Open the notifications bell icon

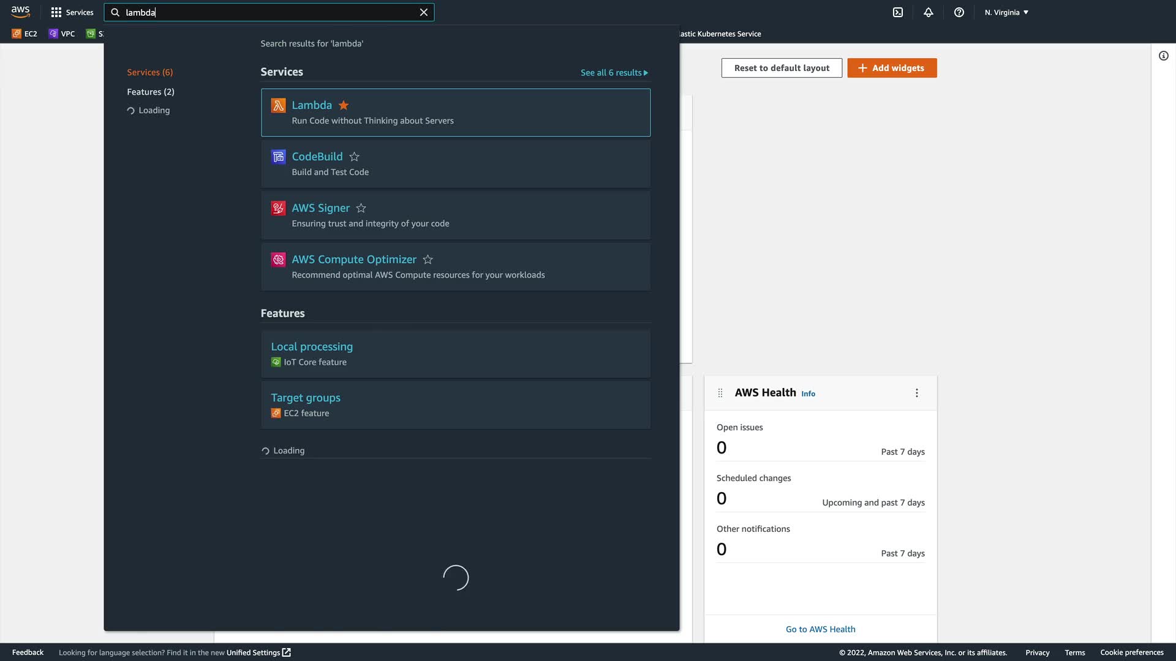click(929, 12)
